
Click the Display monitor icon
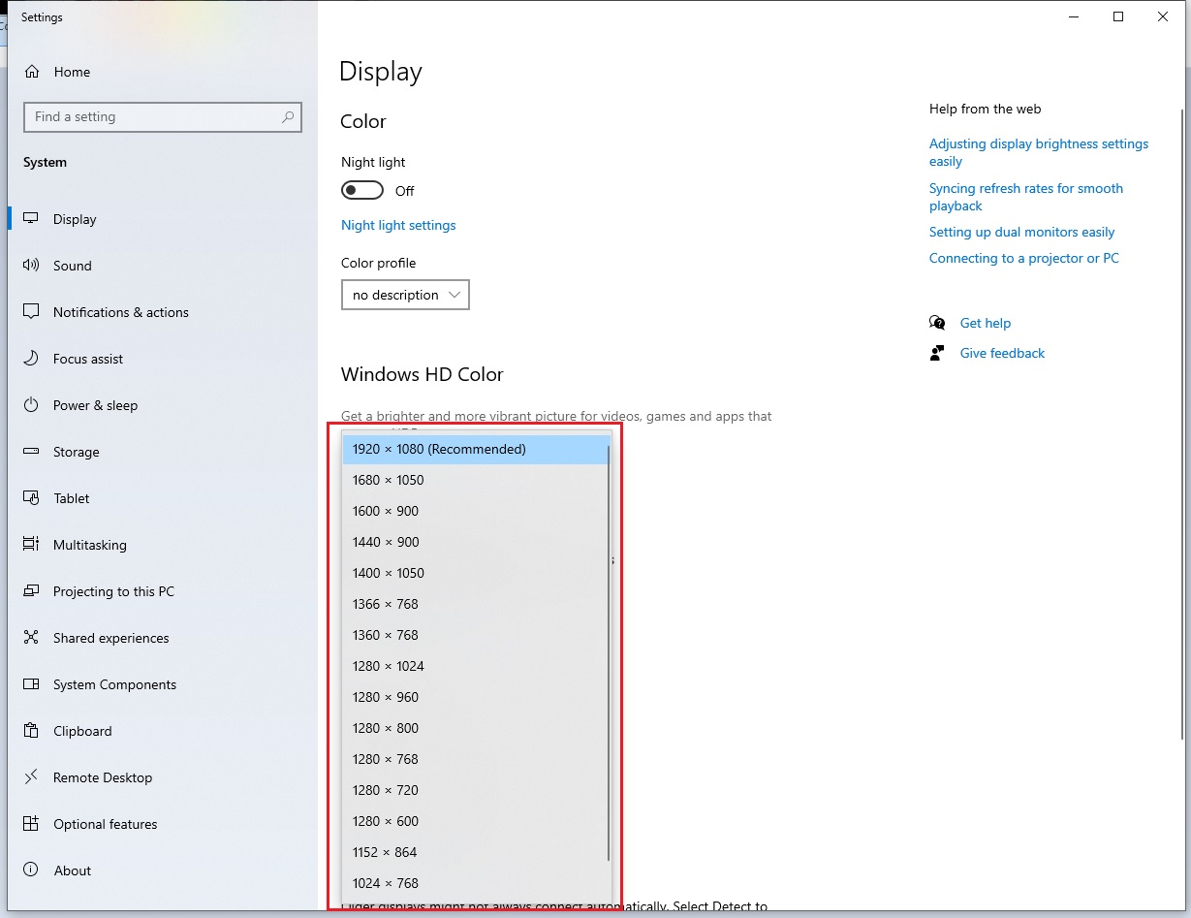tap(32, 219)
